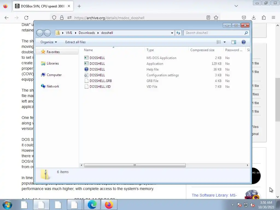Open The Software Library: MS- link

click(x=214, y=195)
